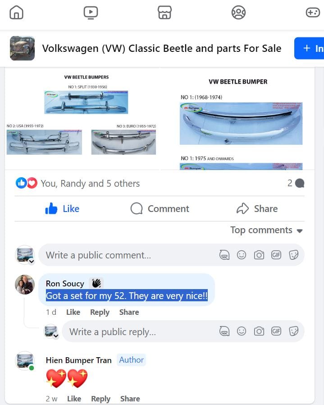
Task: Click camera icon in public comment box
Action: (x=259, y=255)
